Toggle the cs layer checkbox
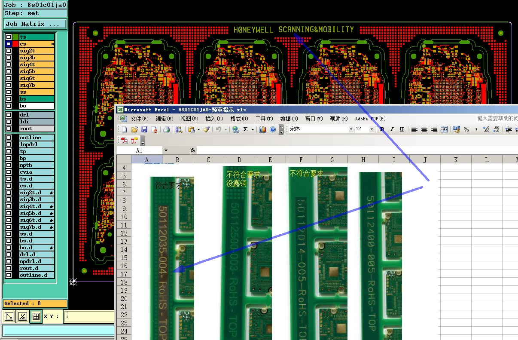518x340 pixels. pos(9,44)
